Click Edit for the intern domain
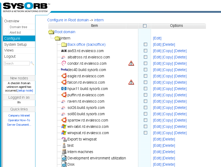This screenshot has width=221, height=167. pyautogui.click(x=157, y=38)
